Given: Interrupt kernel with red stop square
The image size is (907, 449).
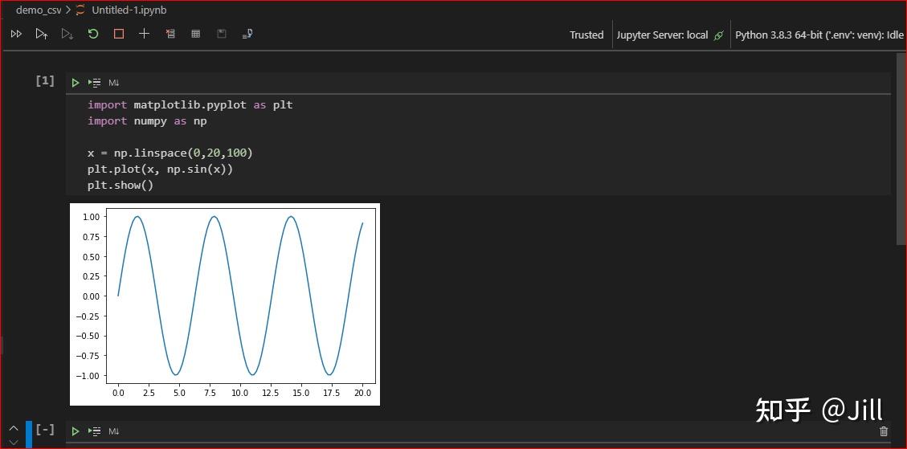Looking at the screenshot, I should tap(119, 35).
